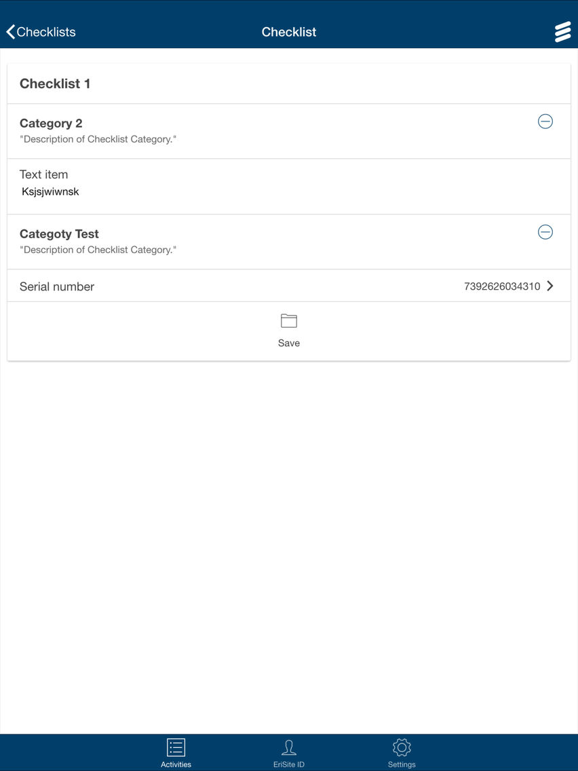Click the Save label
The image size is (578, 771).
[288, 343]
